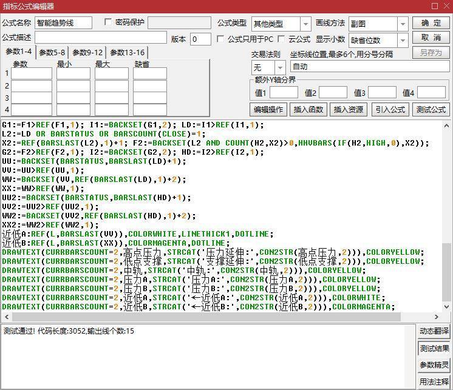Open 参数精灵 panel
Screen dimensions: 453x390
click(x=434, y=365)
